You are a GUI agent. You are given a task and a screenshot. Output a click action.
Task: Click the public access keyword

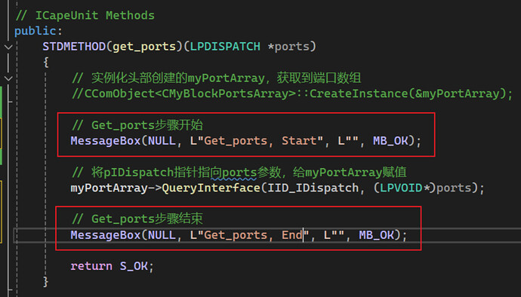[35, 31]
